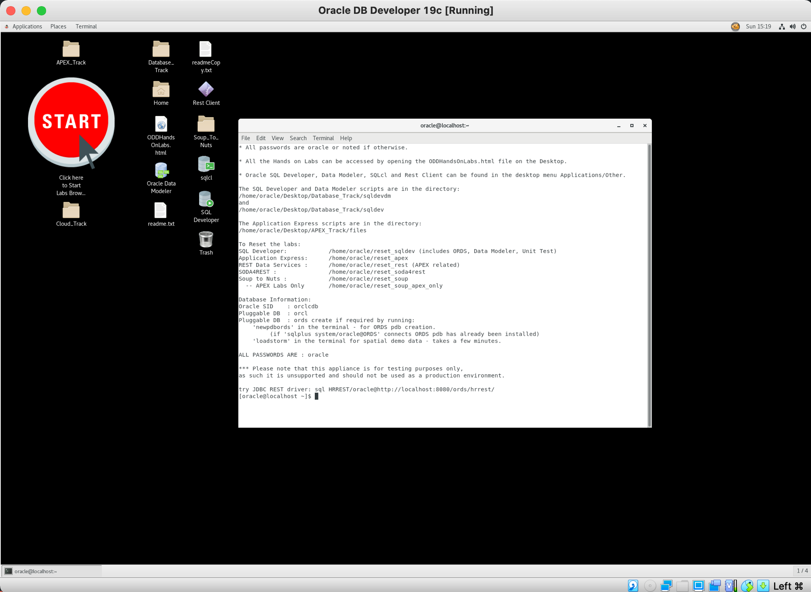Close the oracle@localhost terminal window
This screenshot has width=811, height=592.
click(645, 125)
